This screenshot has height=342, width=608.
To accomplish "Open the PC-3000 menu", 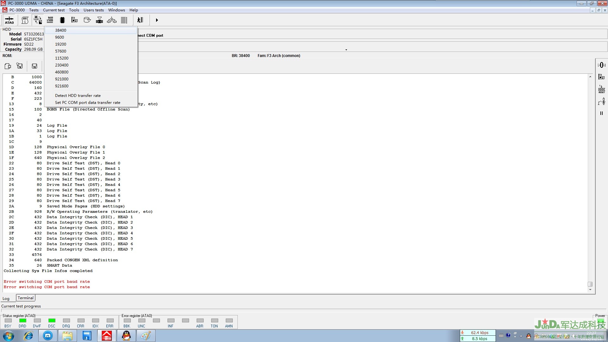I will [17, 10].
